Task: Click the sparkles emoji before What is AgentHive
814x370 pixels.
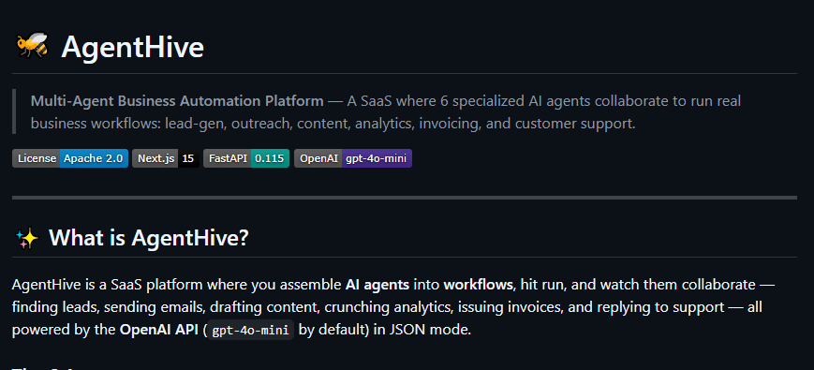Action: [x=27, y=239]
